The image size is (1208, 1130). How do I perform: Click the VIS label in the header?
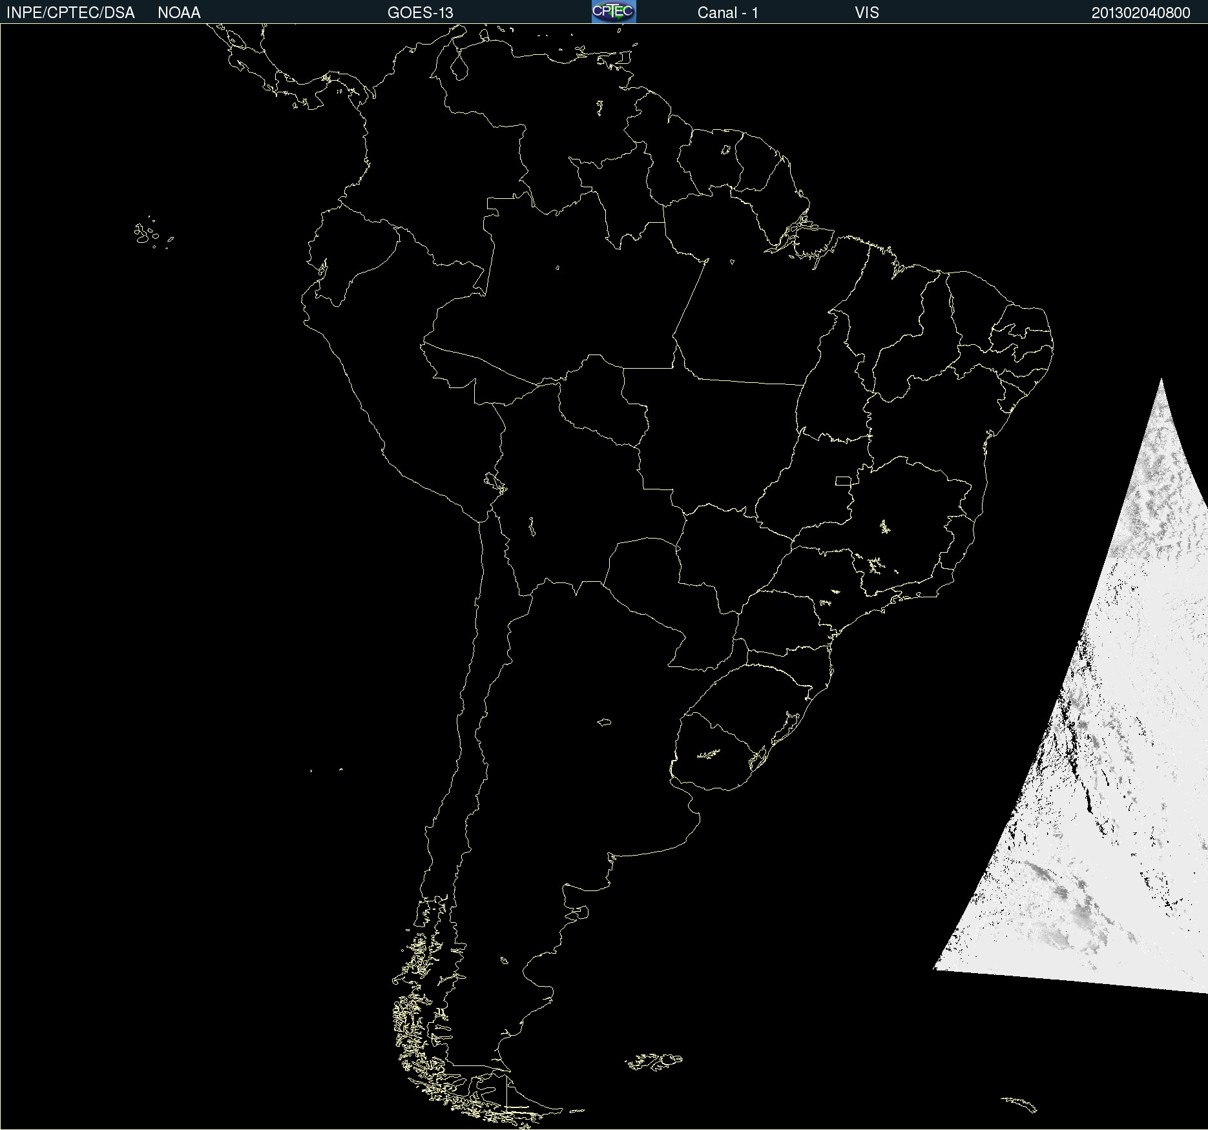click(x=867, y=13)
